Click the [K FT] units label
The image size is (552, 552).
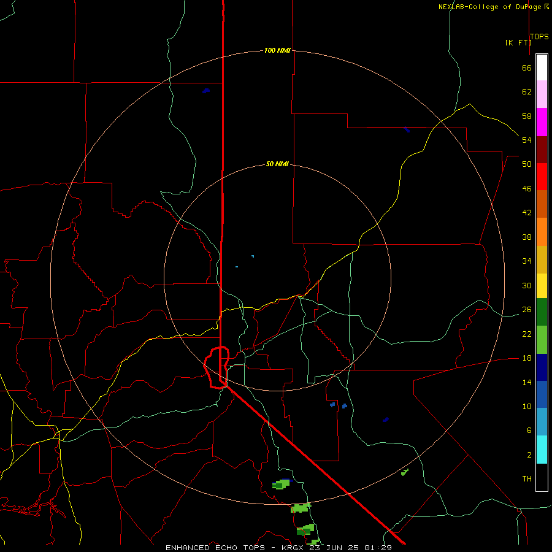pos(518,43)
